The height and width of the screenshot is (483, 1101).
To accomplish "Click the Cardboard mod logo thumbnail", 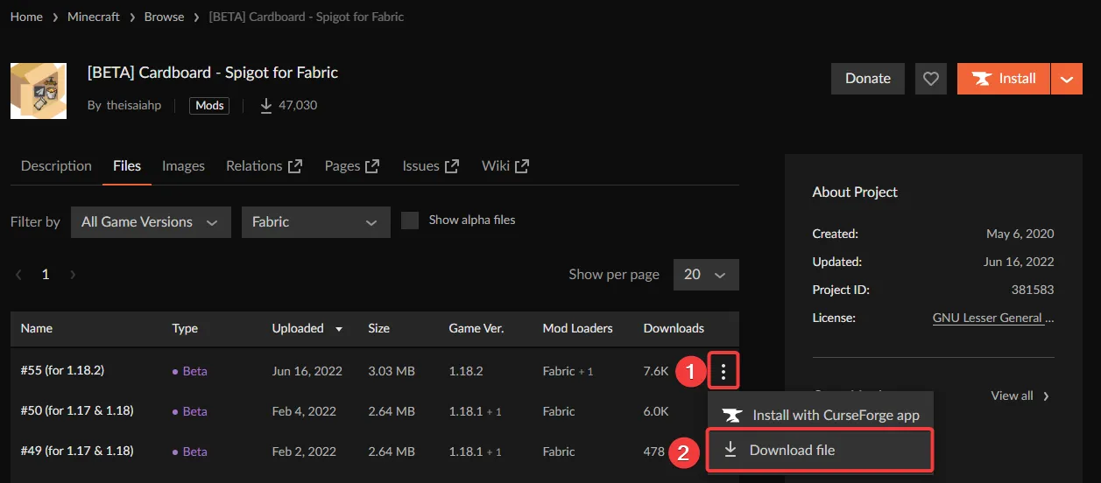I will coord(39,91).
